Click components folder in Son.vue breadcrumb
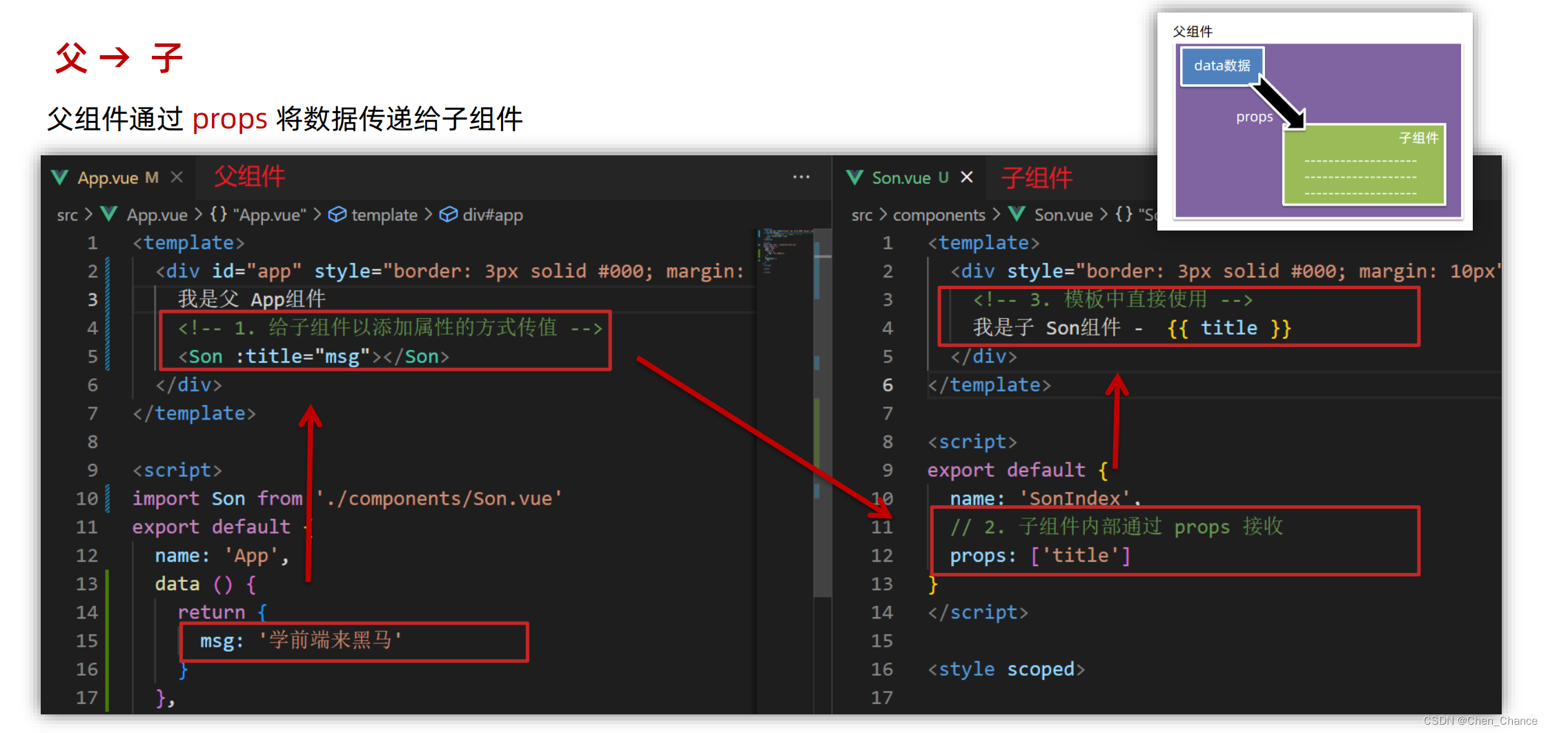1548x733 pixels. pyautogui.click(x=939, y=215)
